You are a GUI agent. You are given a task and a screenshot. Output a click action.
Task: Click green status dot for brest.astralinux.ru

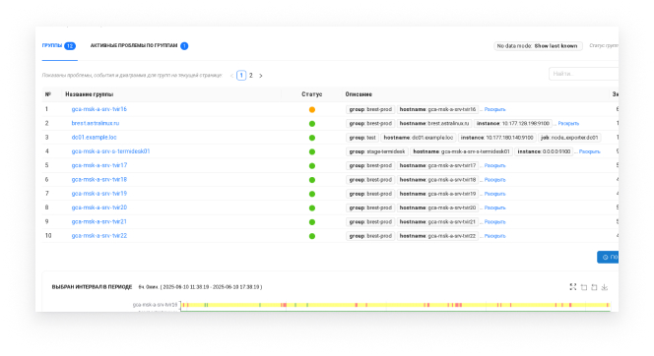[x=312, y=124]
